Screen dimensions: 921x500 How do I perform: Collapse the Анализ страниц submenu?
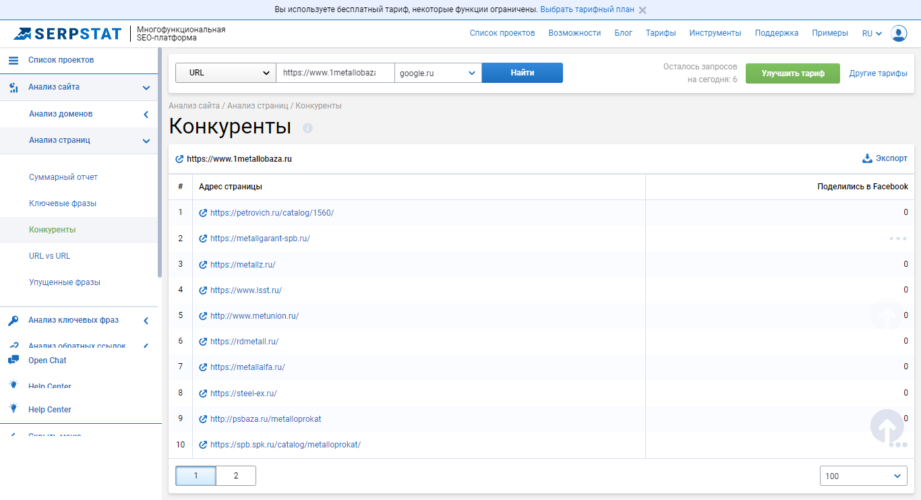tap(146, 141)
